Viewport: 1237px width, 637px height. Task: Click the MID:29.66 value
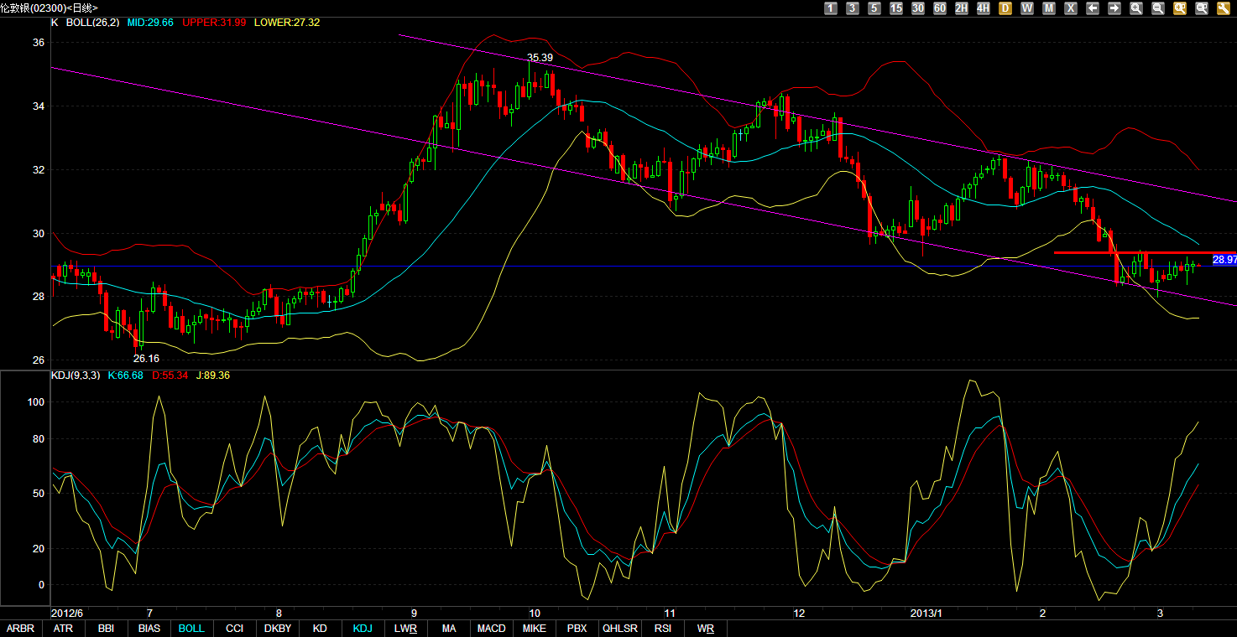click(150, 23)
